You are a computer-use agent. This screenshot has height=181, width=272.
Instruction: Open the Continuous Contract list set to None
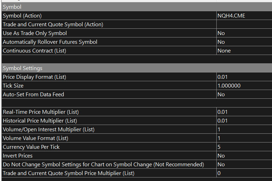[244, 51]
